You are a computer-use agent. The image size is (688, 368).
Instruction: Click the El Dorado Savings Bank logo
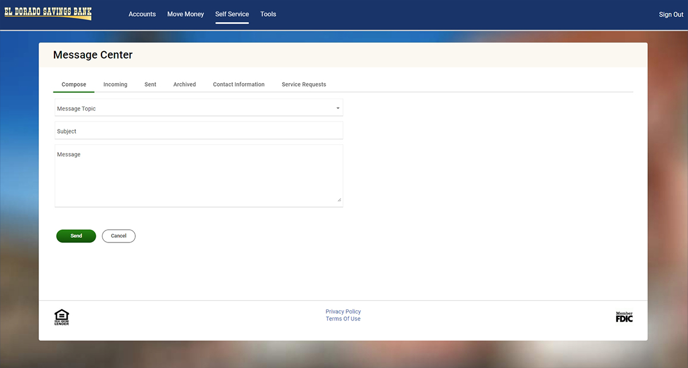point(48,13)
